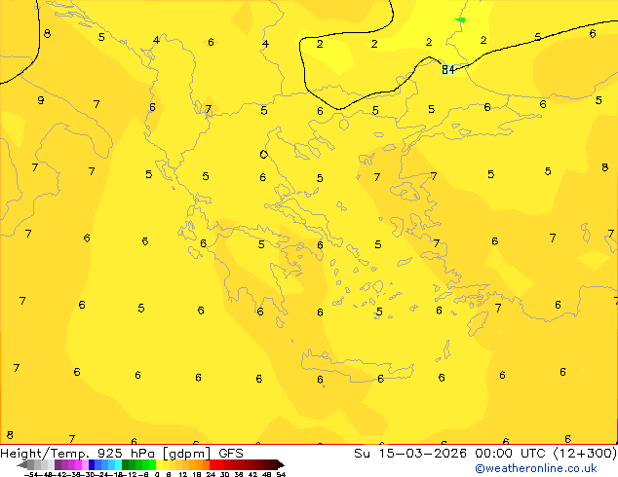Select the bright yellow legend swatch at 0
Viewport: 618px width, 477px height.
click(x=159, y=465)
